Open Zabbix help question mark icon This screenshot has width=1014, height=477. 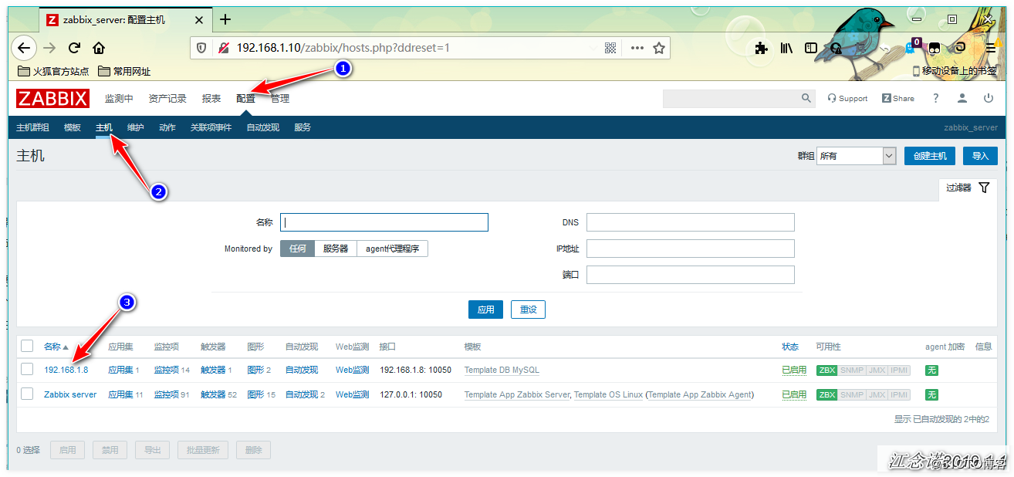[936, 98]
